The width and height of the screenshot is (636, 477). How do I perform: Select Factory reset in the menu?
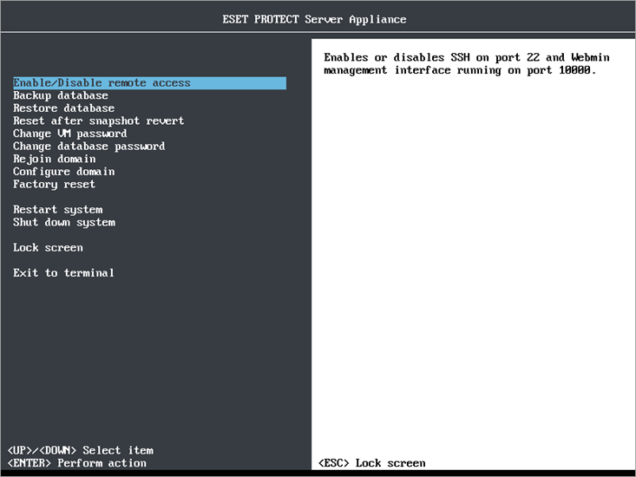click(54, 184)
